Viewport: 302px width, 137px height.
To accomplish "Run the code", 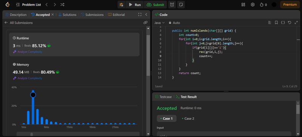I will (135, 5).
